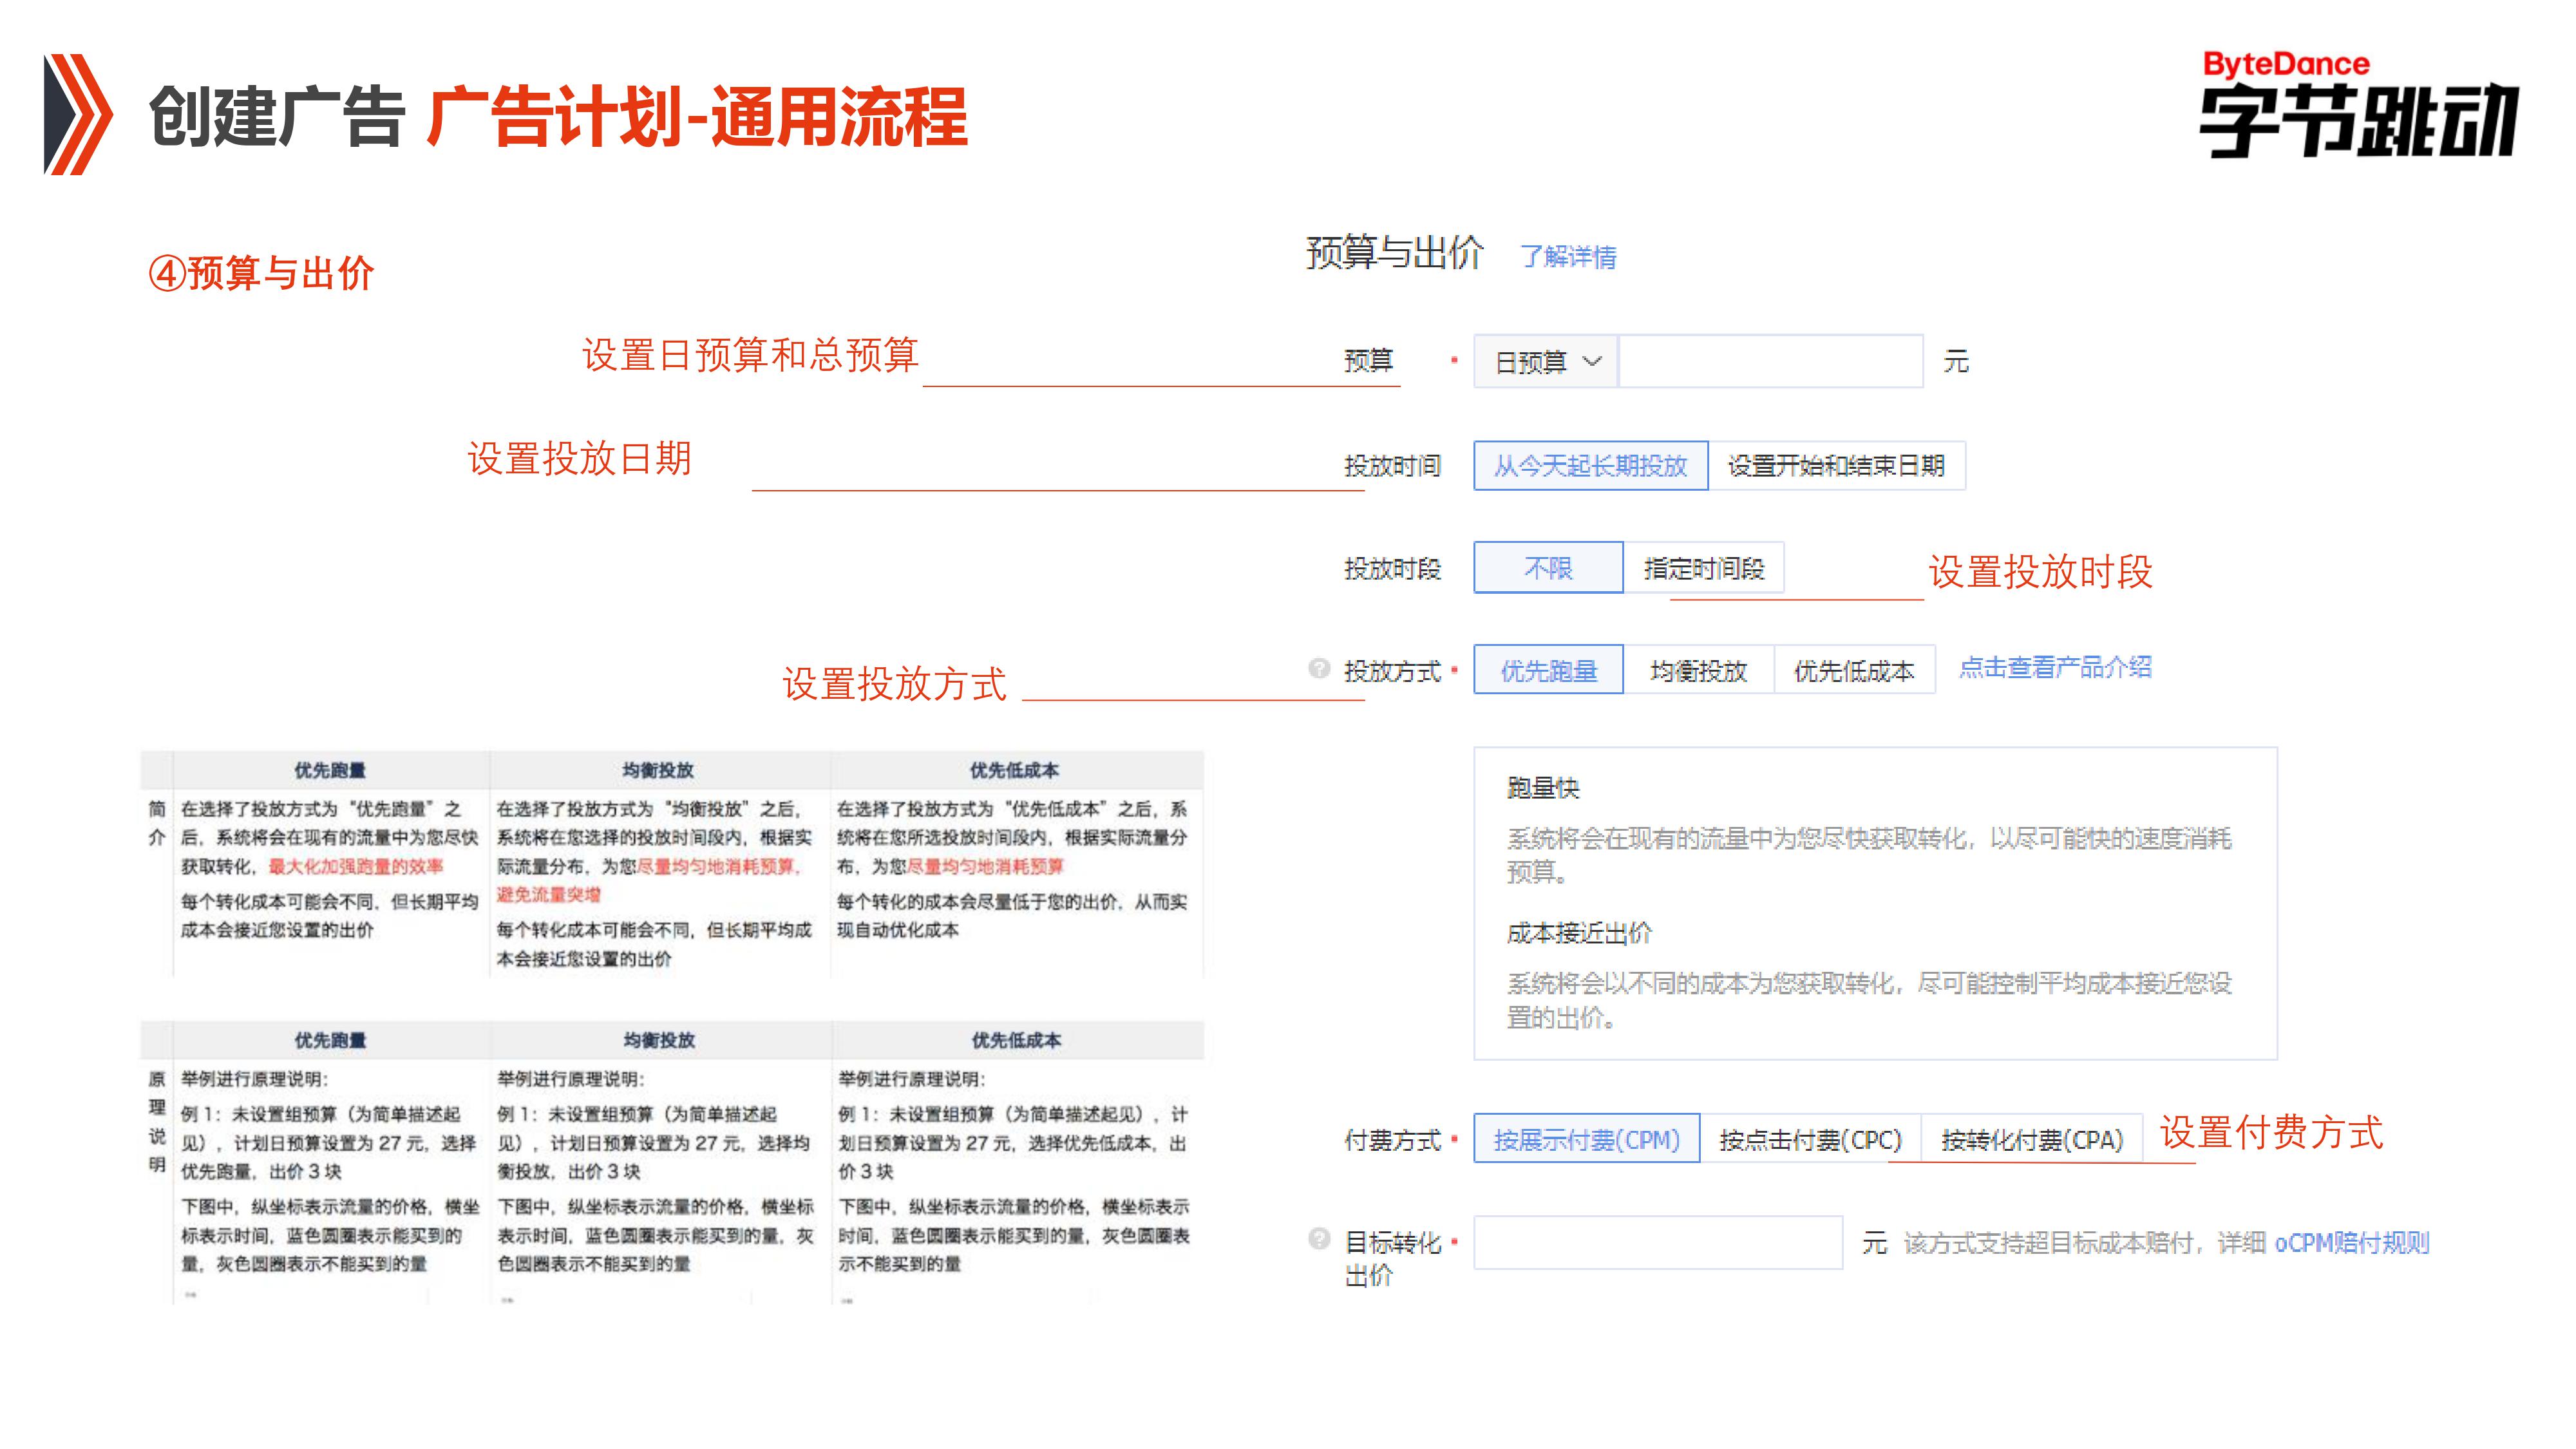
Task: Select 优先跑量 delivery mode
Action: click(1548, 670)
